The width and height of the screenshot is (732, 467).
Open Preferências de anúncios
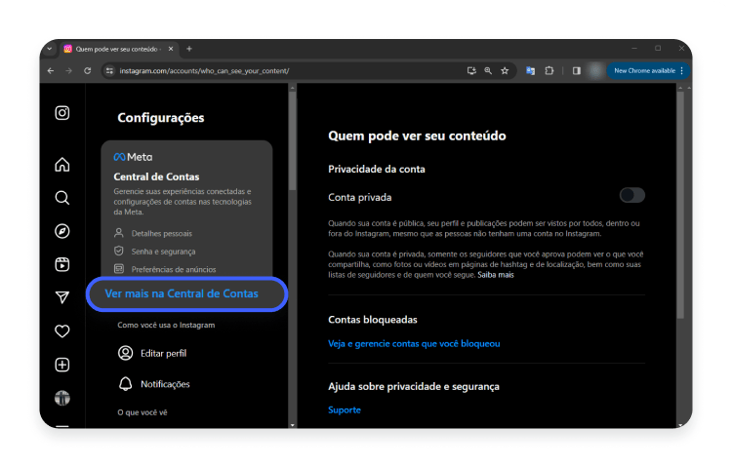pyautogui.click(x=174, y=269)
